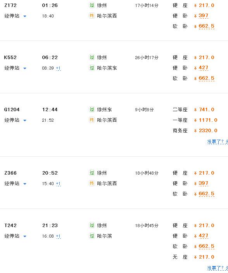Click the +1 day marker for K552 arrival
228x273 pixels.
[x=58, y=68]
